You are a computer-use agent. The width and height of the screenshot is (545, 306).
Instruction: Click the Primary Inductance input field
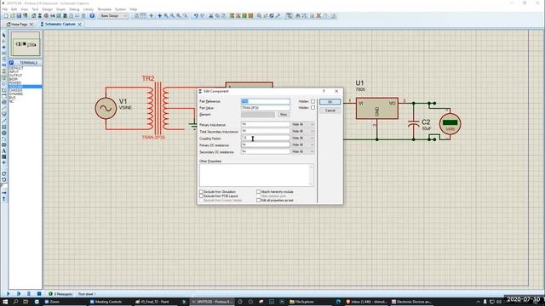coord(266,124)
